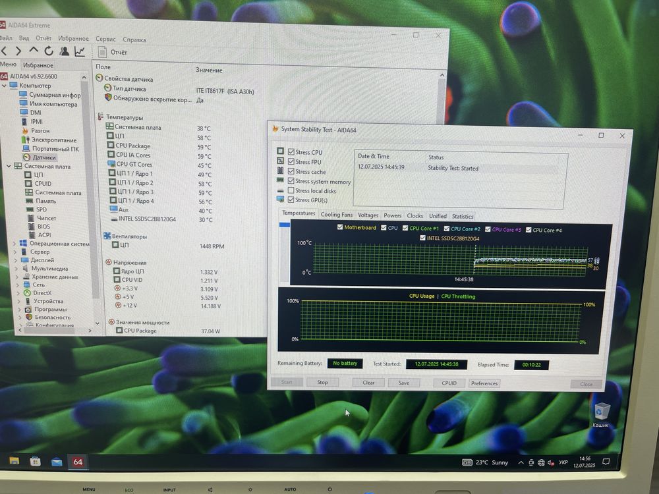This screenshot has width=659, height=494.
Task: Open the graph icon in the AIDA64 toolbar
Action: (80, 51)
